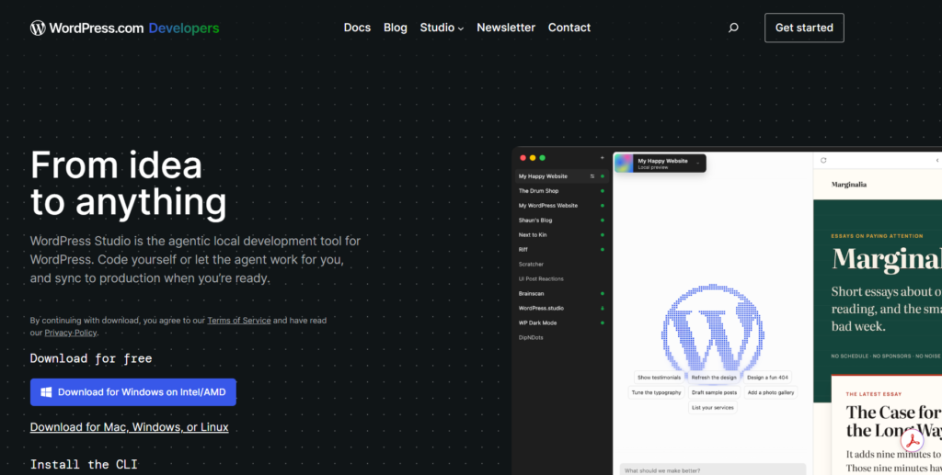This screenshot has width=942, height=475.
Task: Go to the Newsletter page
Action: pos(506,28)
